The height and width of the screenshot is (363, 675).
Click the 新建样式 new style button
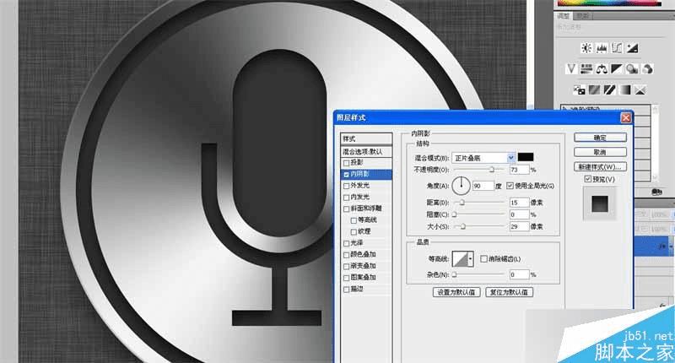(x=600, y=166)
